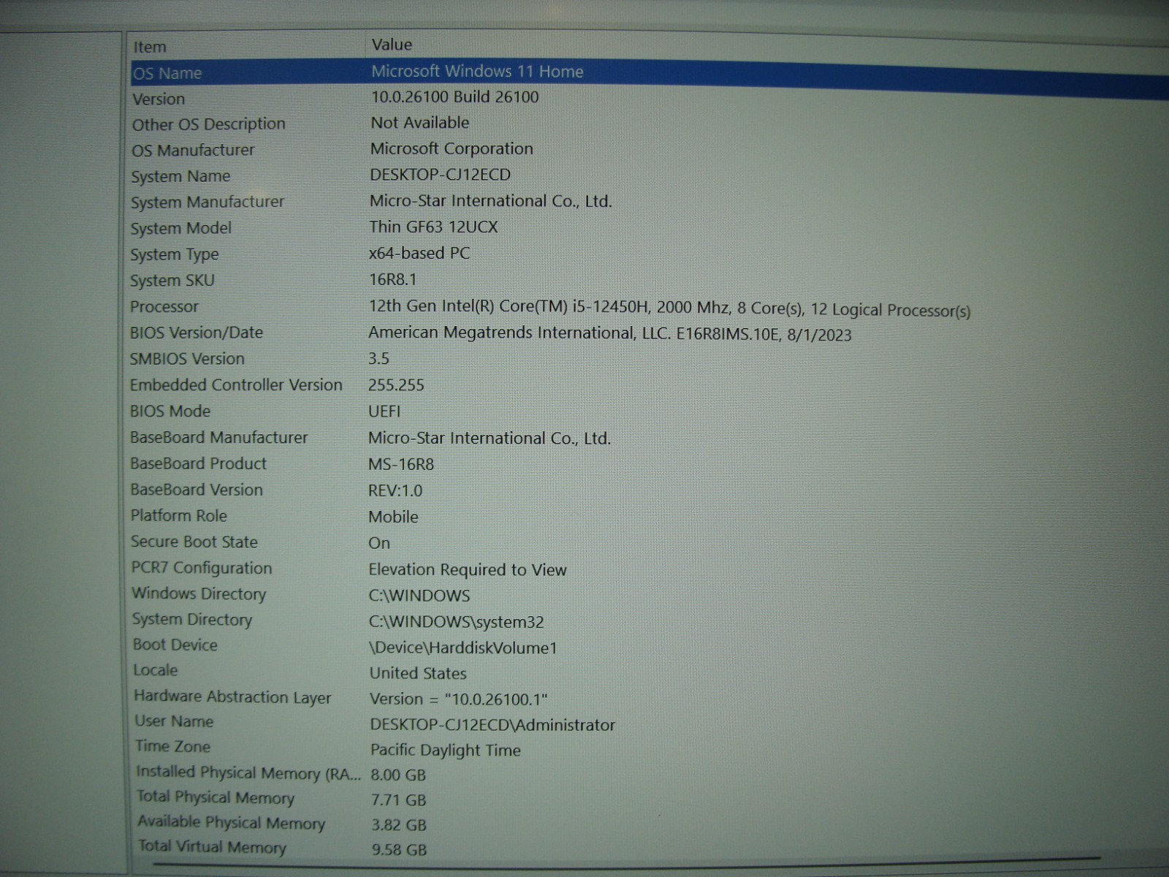1169x877 pixels.
Task: Click the United States value
Action: pos(418,674)
